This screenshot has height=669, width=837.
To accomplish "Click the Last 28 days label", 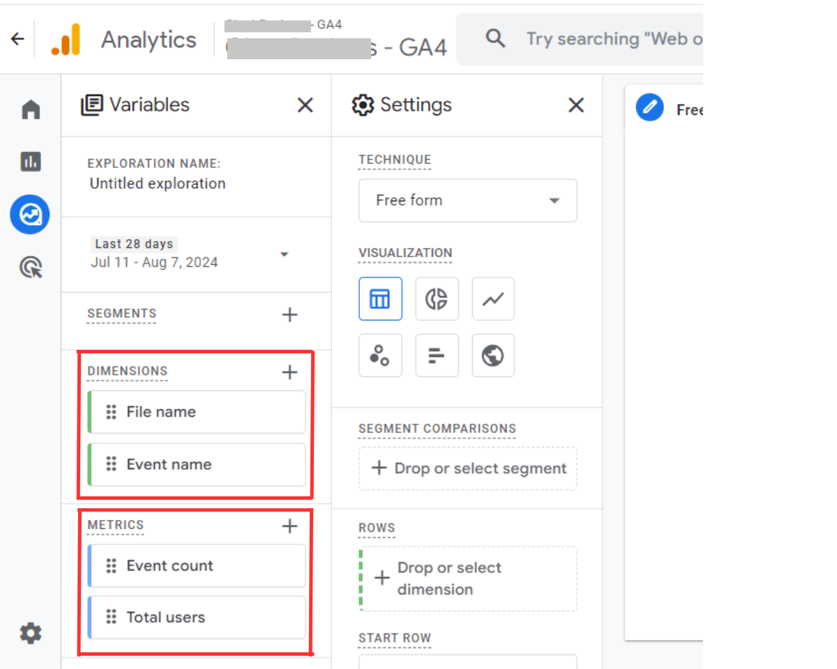I will point(134,244).
